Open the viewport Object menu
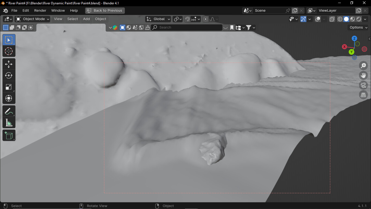This screenshot has height=209, width=371. [100, 19]
